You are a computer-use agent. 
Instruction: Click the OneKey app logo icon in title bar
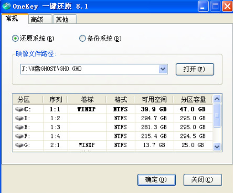point(7,6)
